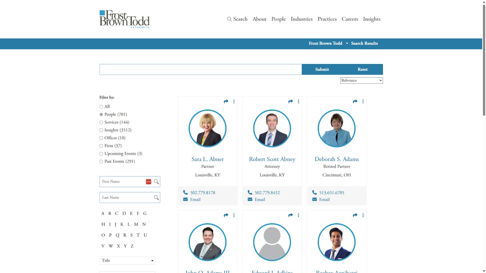The width and height of the screenshot is (486, 273).
Task: Click the Frost Brown Todd logo
Action: coord(124,19)
